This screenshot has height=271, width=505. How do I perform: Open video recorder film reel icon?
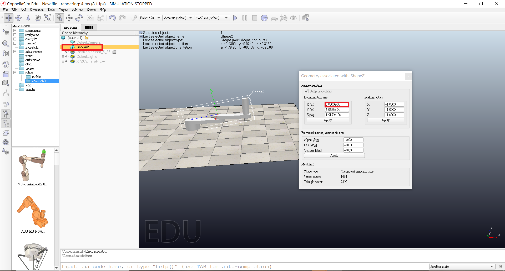click(6, 142)
